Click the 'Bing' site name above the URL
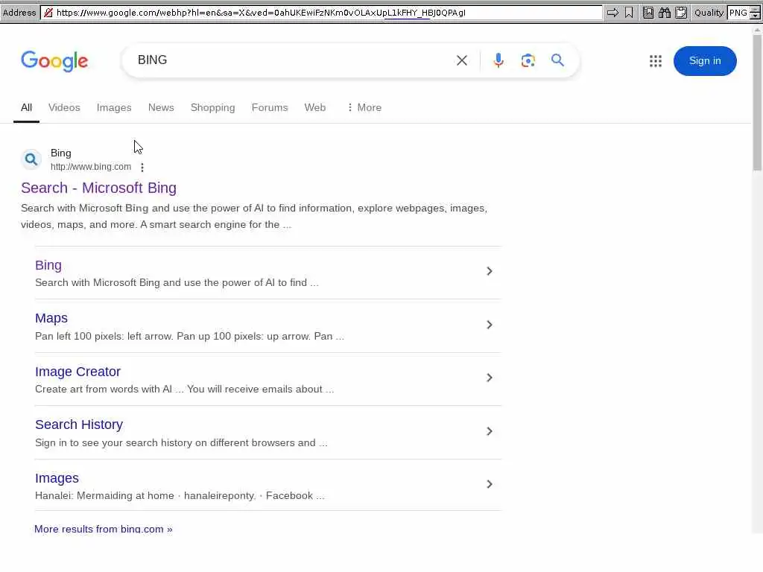 click(61, 153)
